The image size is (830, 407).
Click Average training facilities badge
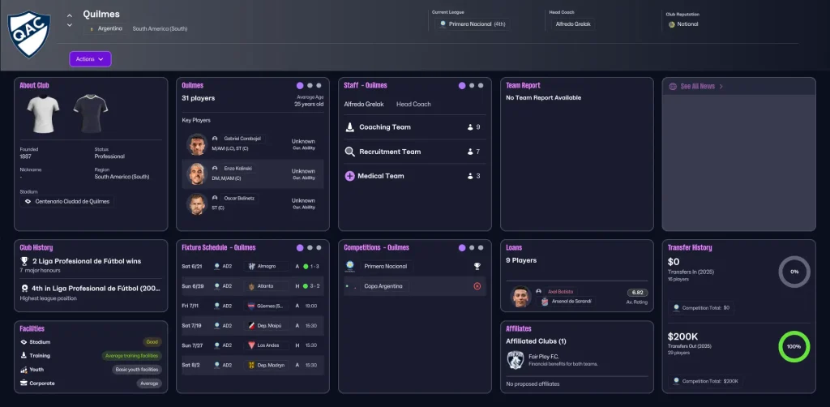point(132,356)
